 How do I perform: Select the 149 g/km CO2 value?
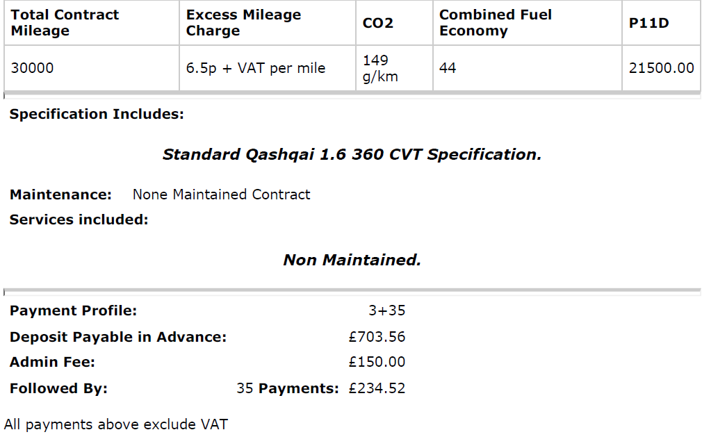coord(380,68)
